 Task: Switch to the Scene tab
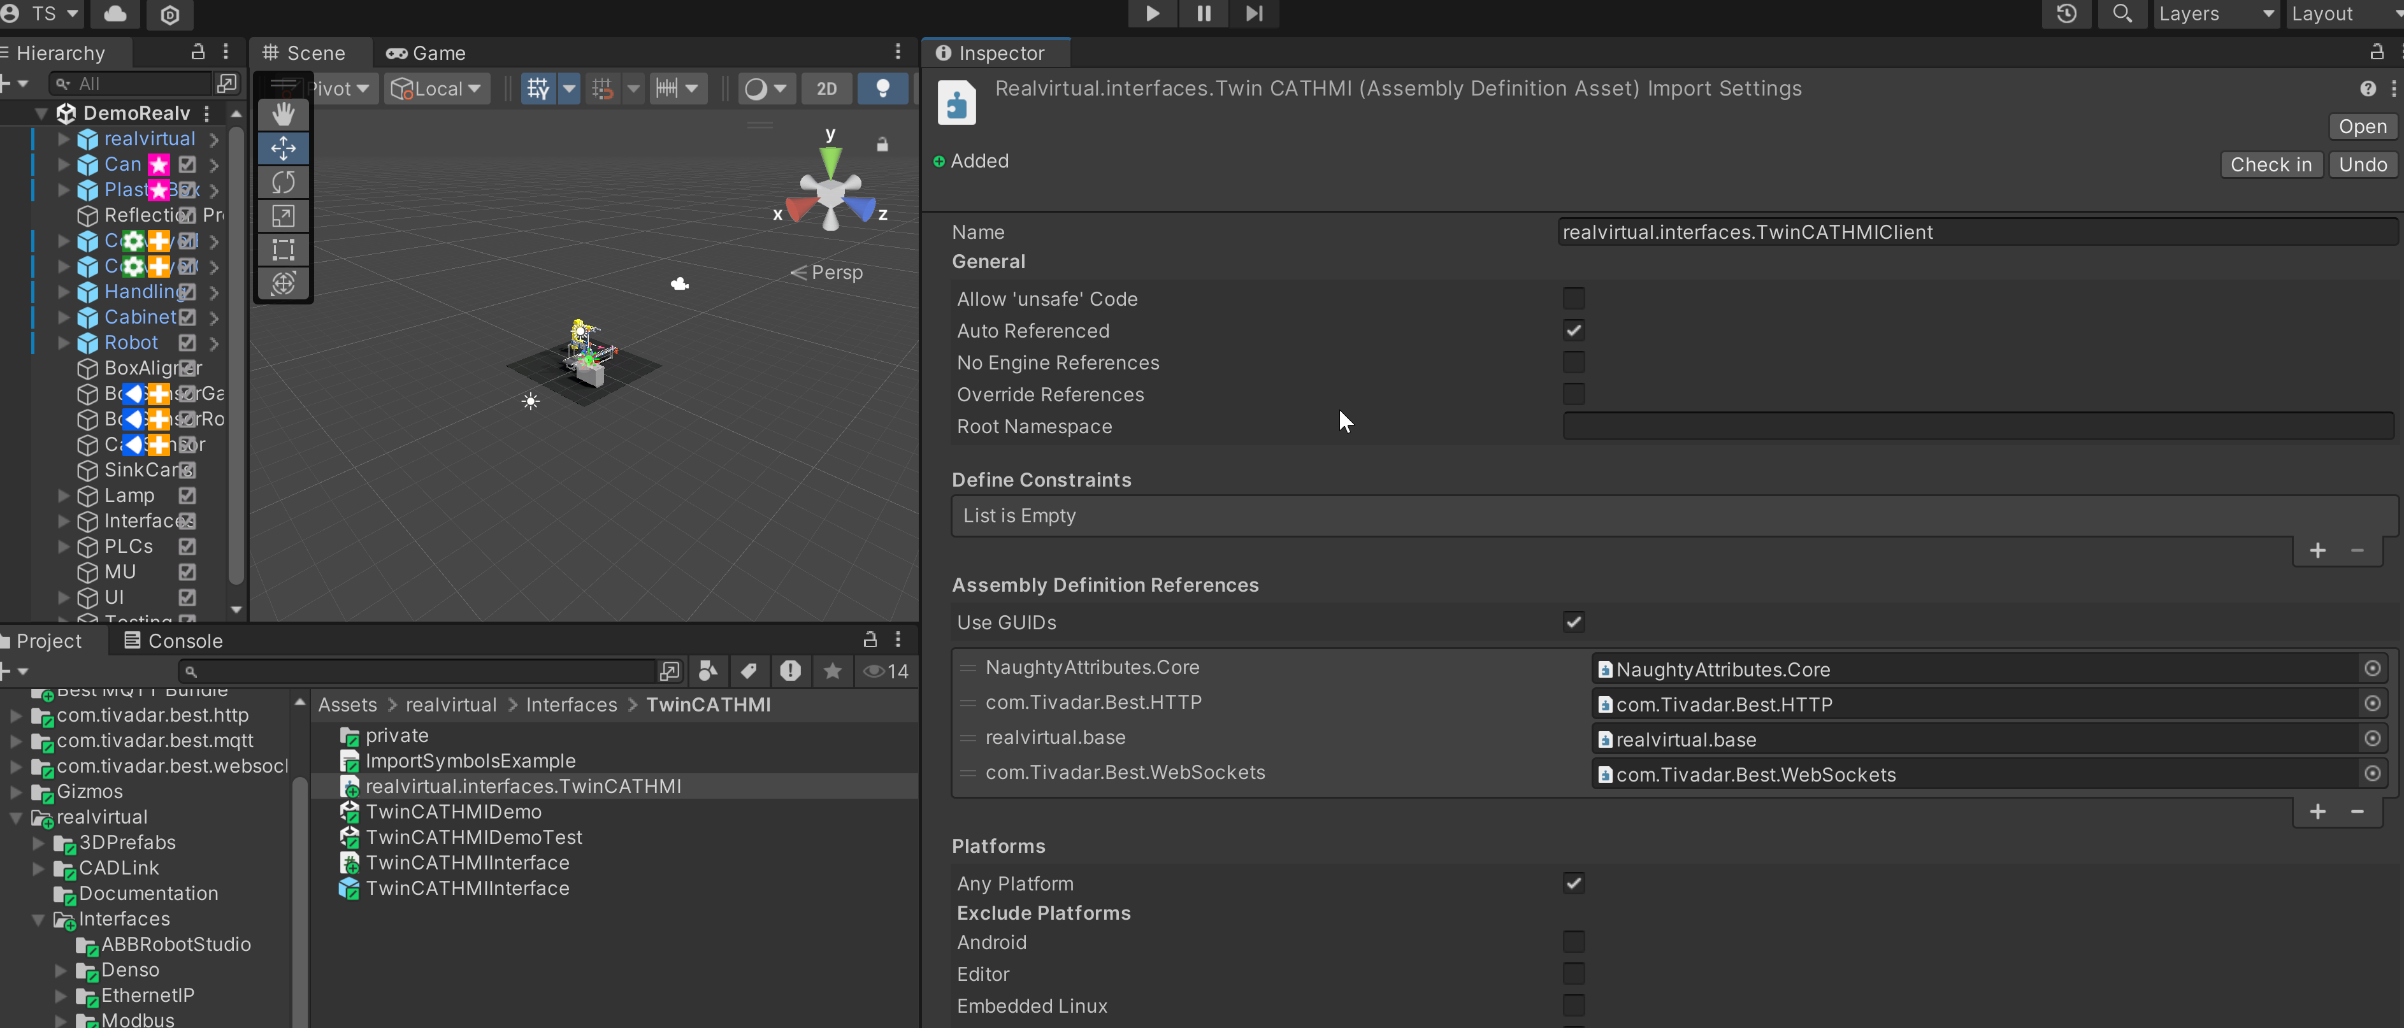305,53
